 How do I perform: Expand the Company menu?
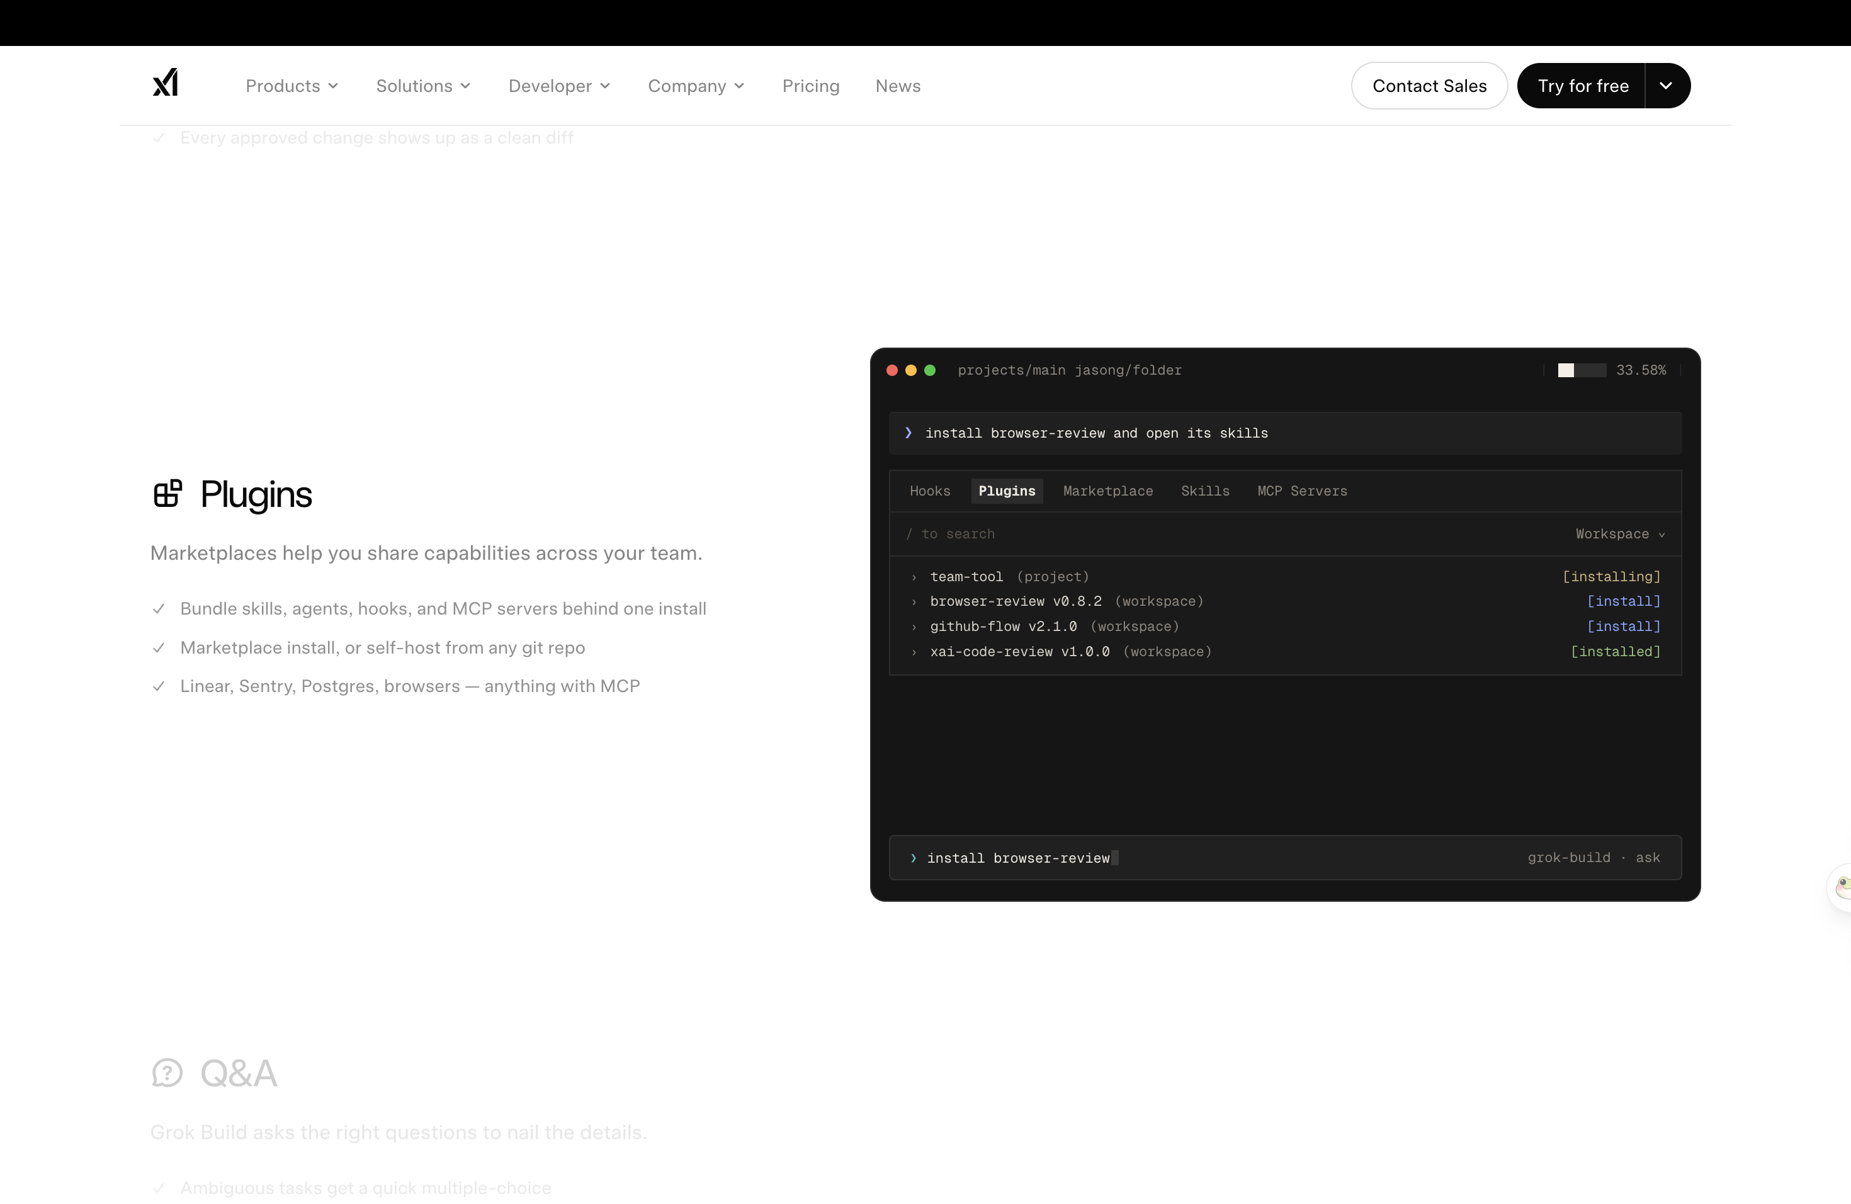point(696,86)
